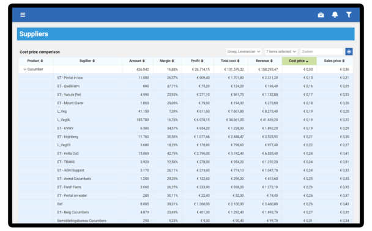Select supplier ET - KVWV
Screen dimensions: 372x231
tap(65, 128)
